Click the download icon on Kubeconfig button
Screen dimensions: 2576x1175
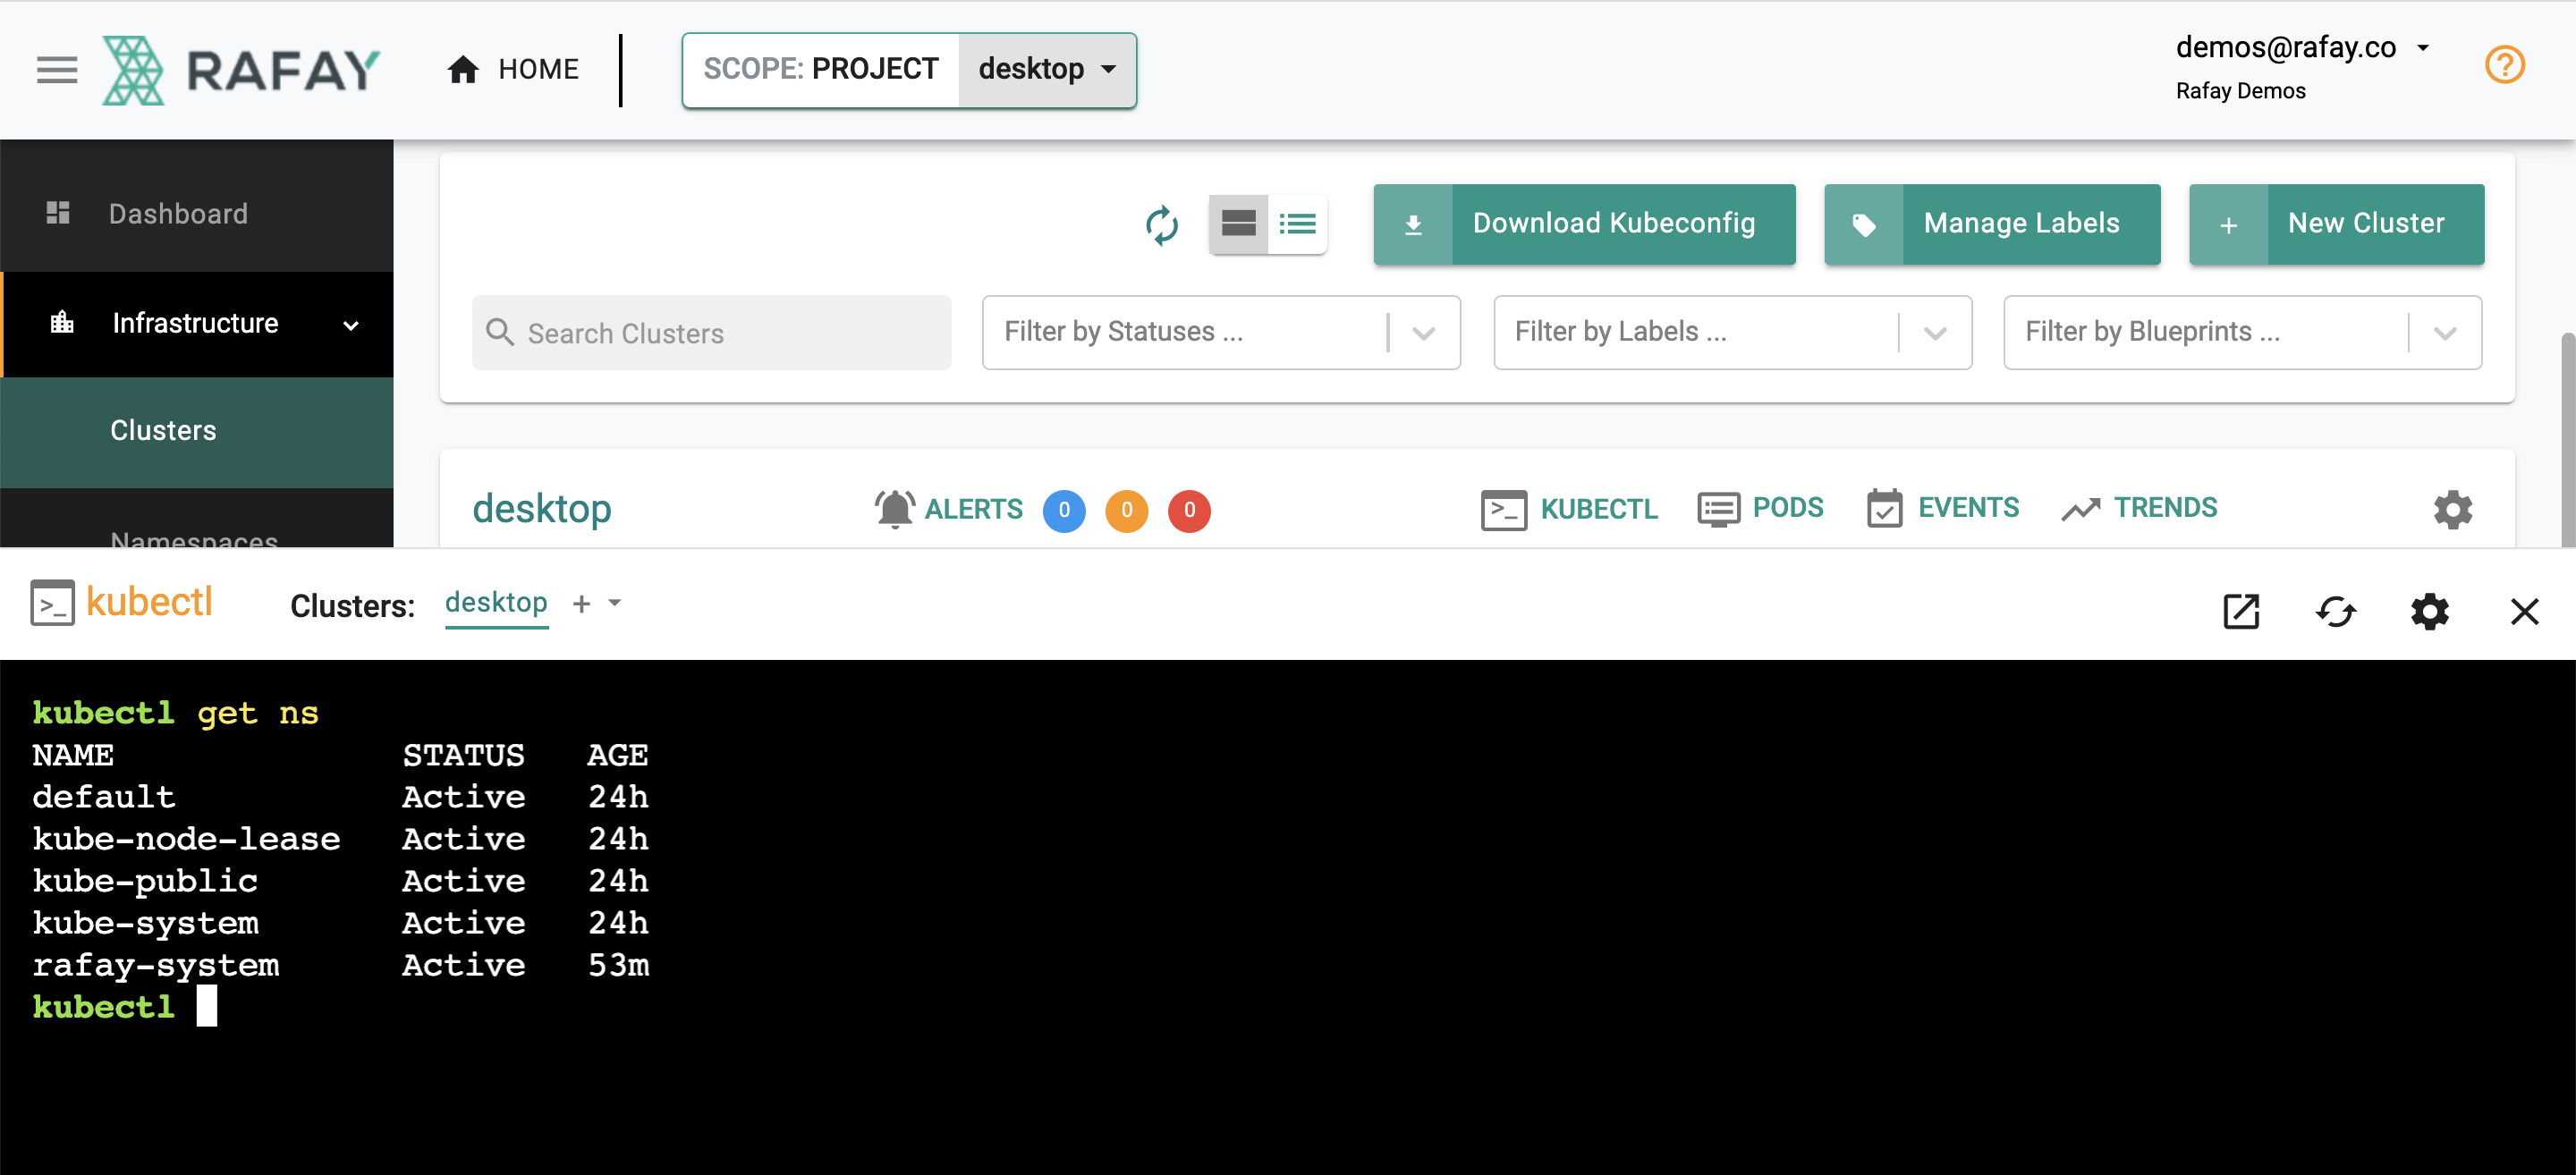click(1412, 224)
